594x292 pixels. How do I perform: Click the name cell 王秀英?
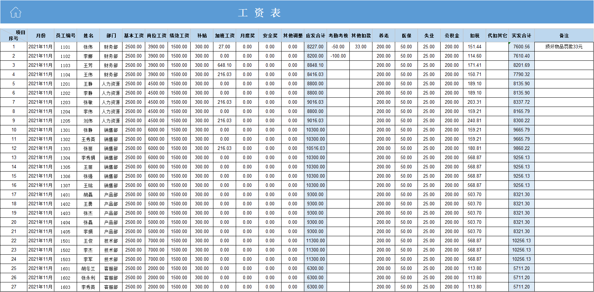coord(88,139)
